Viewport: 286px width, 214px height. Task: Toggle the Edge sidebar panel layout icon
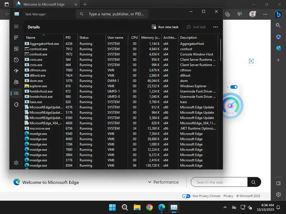pyautogui.click(x=278, y=183)
